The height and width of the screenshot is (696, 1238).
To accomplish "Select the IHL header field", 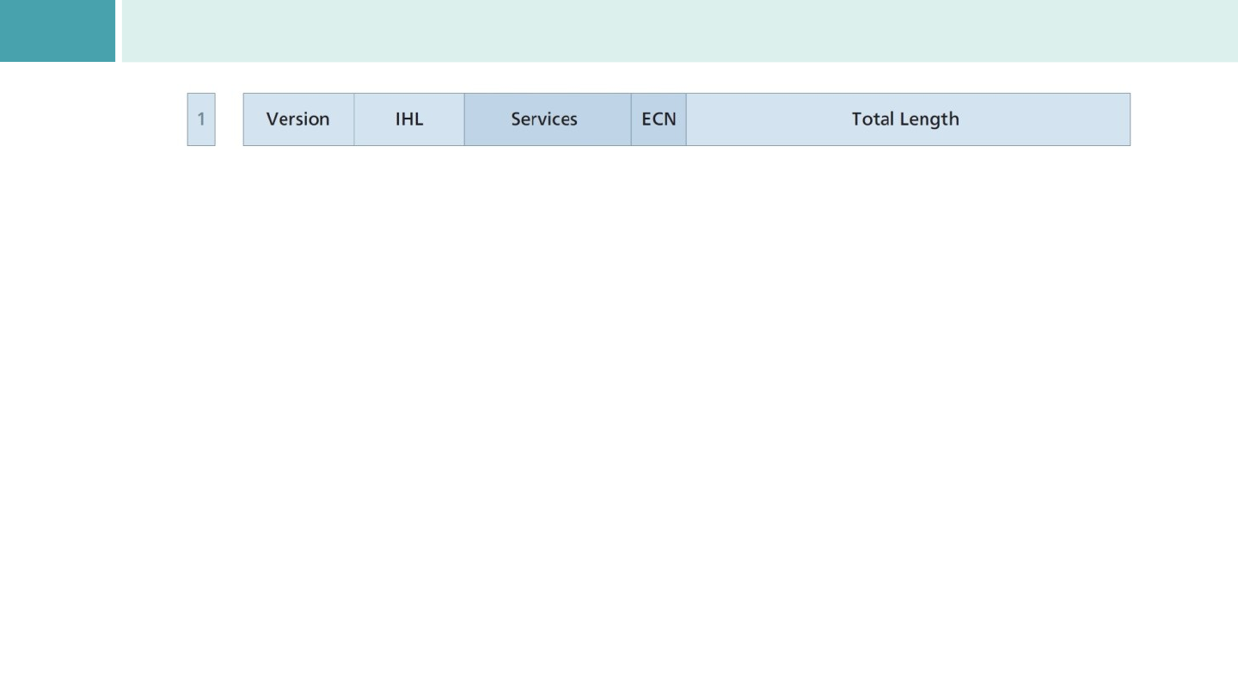I will [x=409, y=119].
